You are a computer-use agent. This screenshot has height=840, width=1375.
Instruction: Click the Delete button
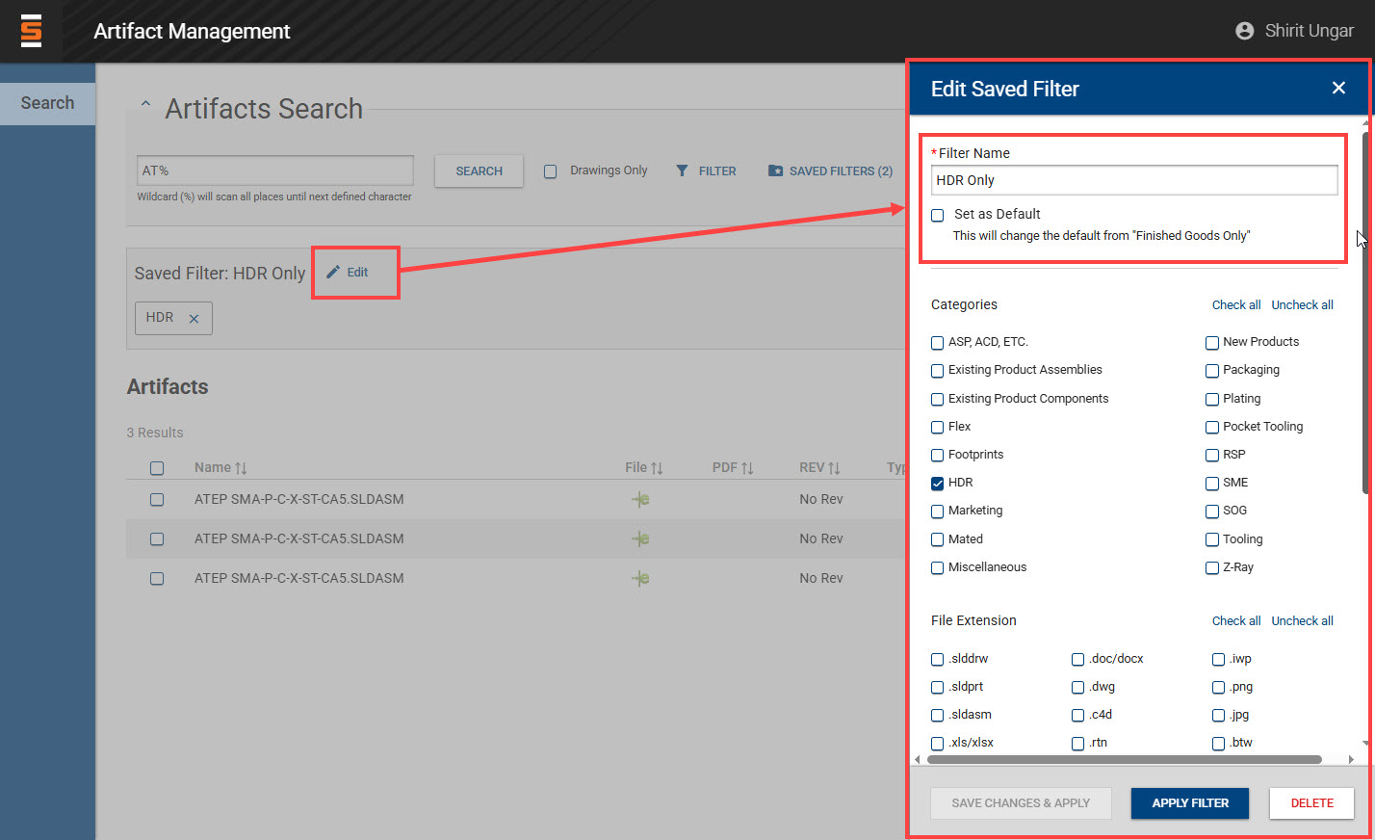(x=1310, y=802)
